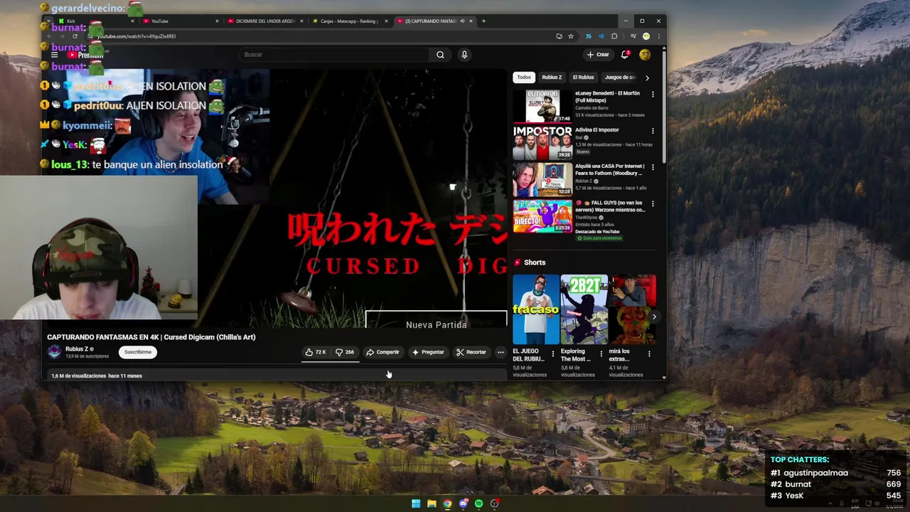The height and width of the screenshot is (512, 910).
Task: Select the 'Todos' filter chip
Action: pyautogui.click(x=524, y=78)
